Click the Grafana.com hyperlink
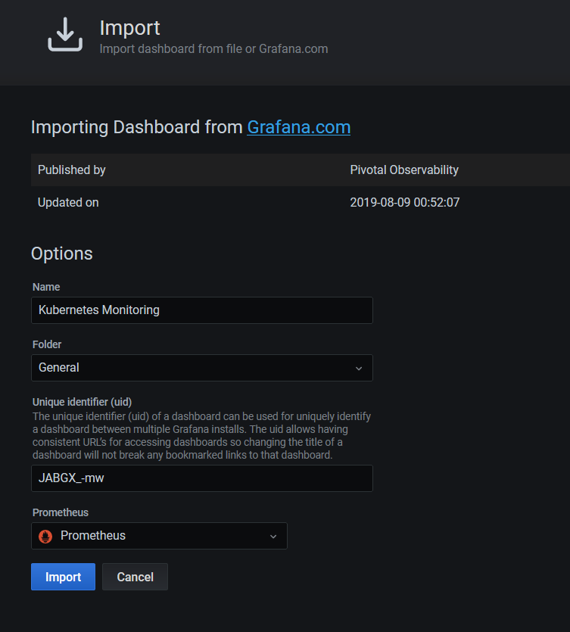The width and height of the screenshot is (570, 632). point(298,127)
